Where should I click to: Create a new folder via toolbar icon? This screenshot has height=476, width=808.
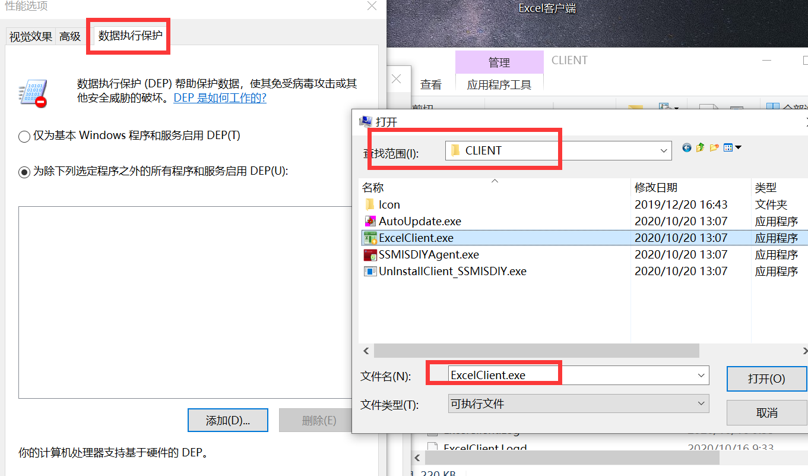tap(714, 147)
